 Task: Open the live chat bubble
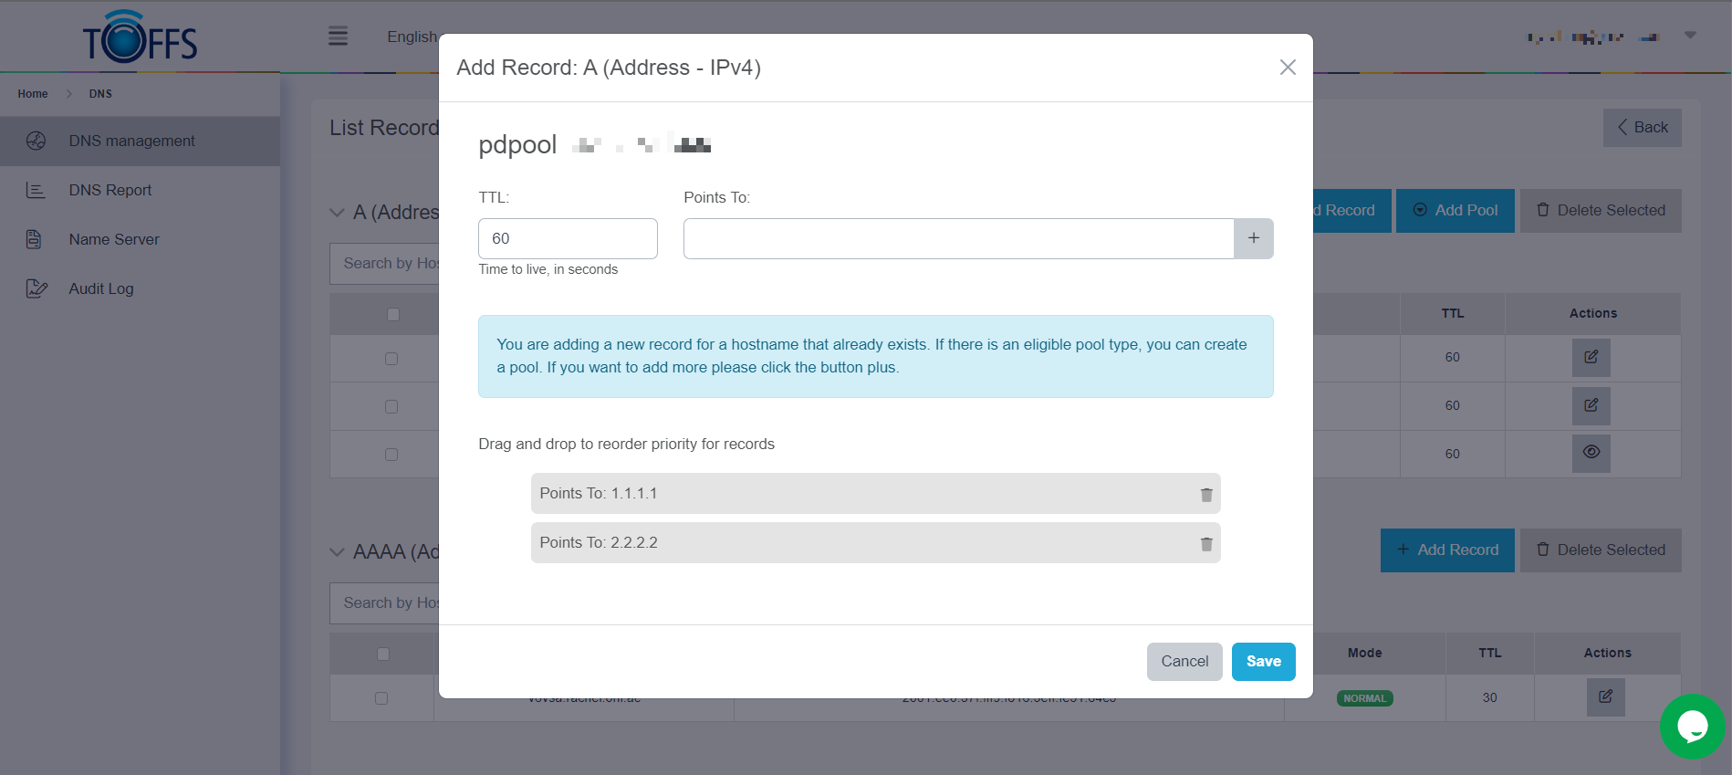[x=1692, y=727]
